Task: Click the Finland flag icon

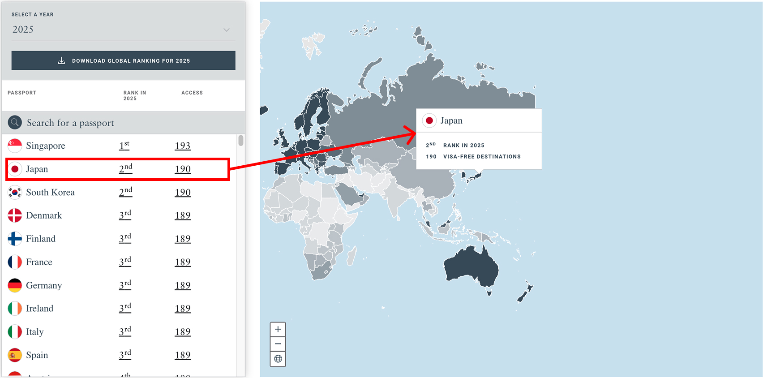Action: 15,239
